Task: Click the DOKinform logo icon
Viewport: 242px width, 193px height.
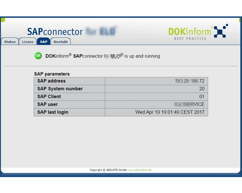Action: [221, 31]
